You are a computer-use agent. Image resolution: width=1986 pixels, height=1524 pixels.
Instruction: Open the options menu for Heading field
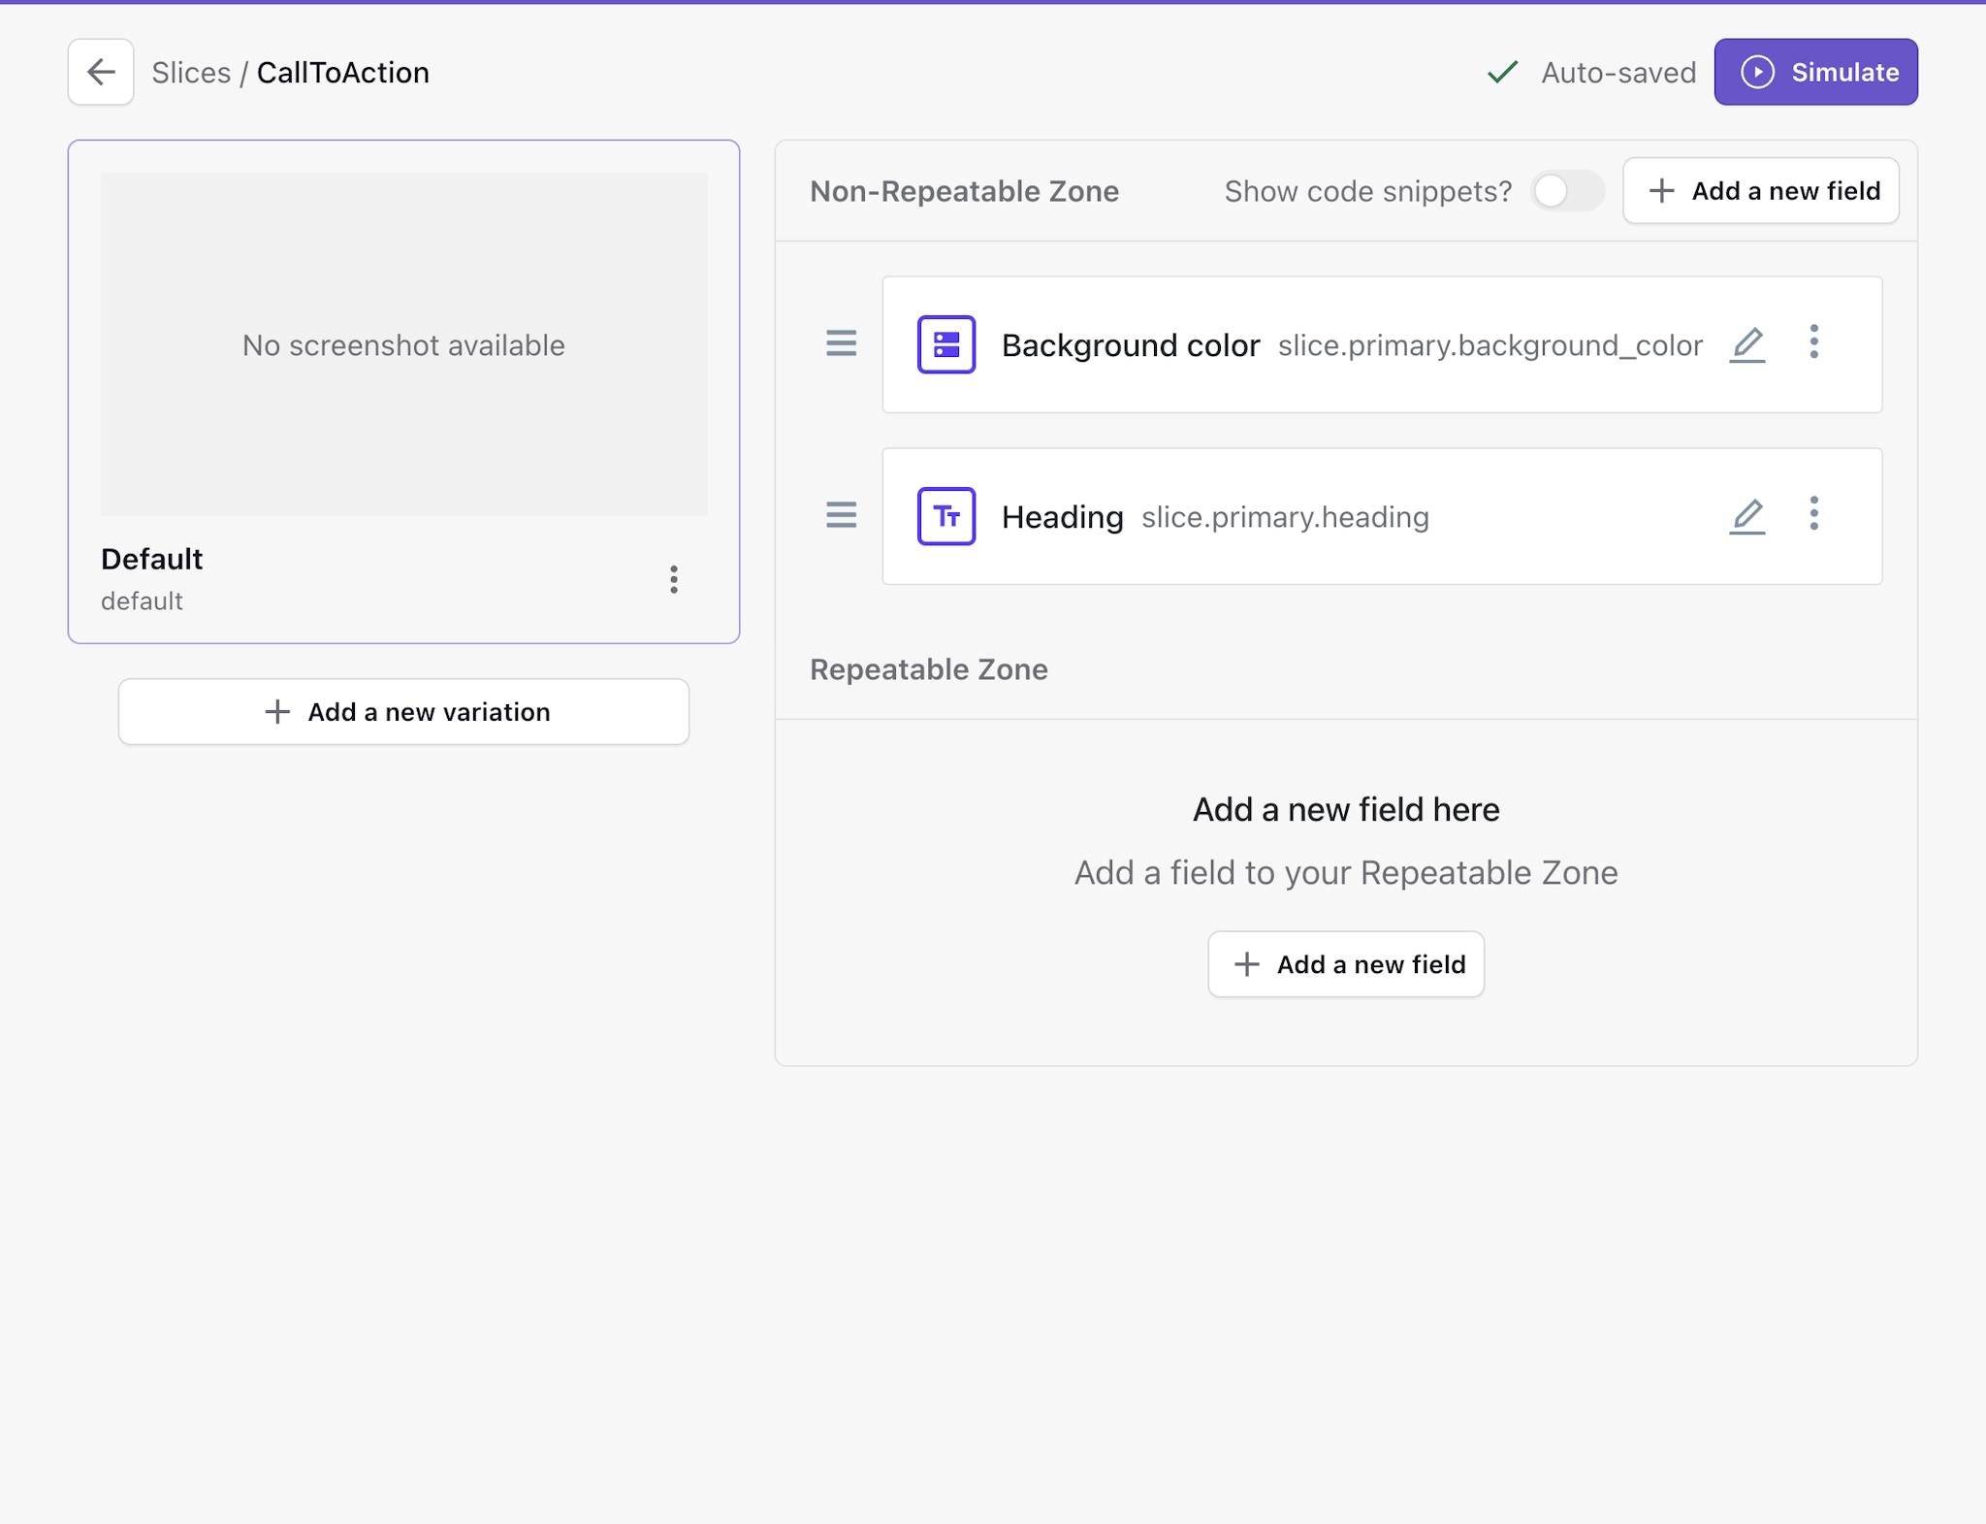(x=1814, y=516)
